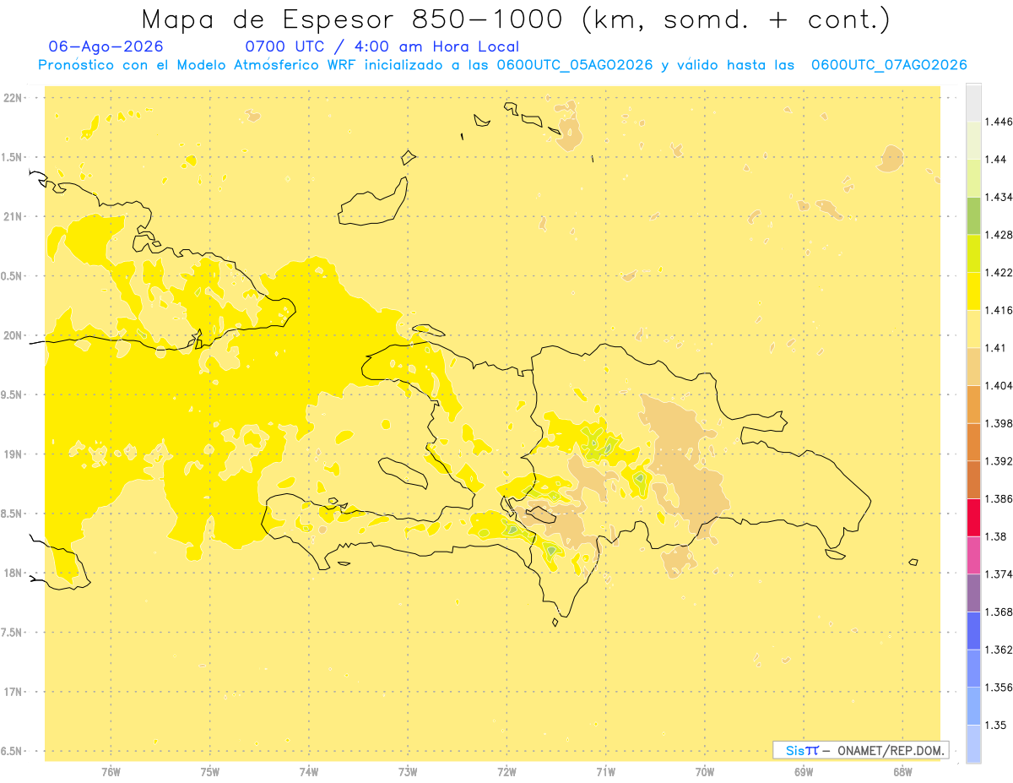Pick the pale yellow 1.41–1.416 legend swatch
Screen dimensions: 1013x783
coord(973,329)
